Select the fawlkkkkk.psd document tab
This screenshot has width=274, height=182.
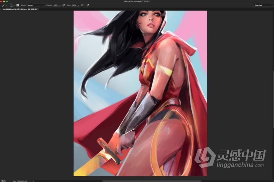point(20,9)
